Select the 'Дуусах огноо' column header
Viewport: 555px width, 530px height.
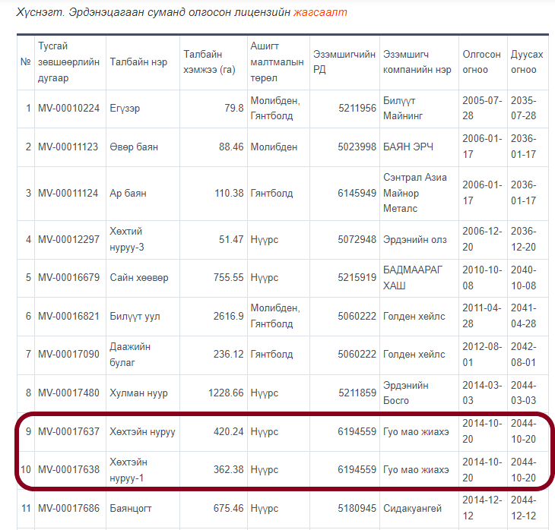tap(526, 62)
